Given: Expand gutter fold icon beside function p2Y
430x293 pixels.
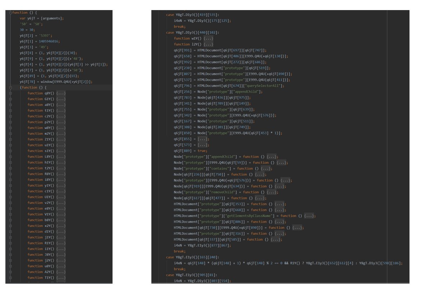Looking at the screenshot, I should [x=10, y=122].
